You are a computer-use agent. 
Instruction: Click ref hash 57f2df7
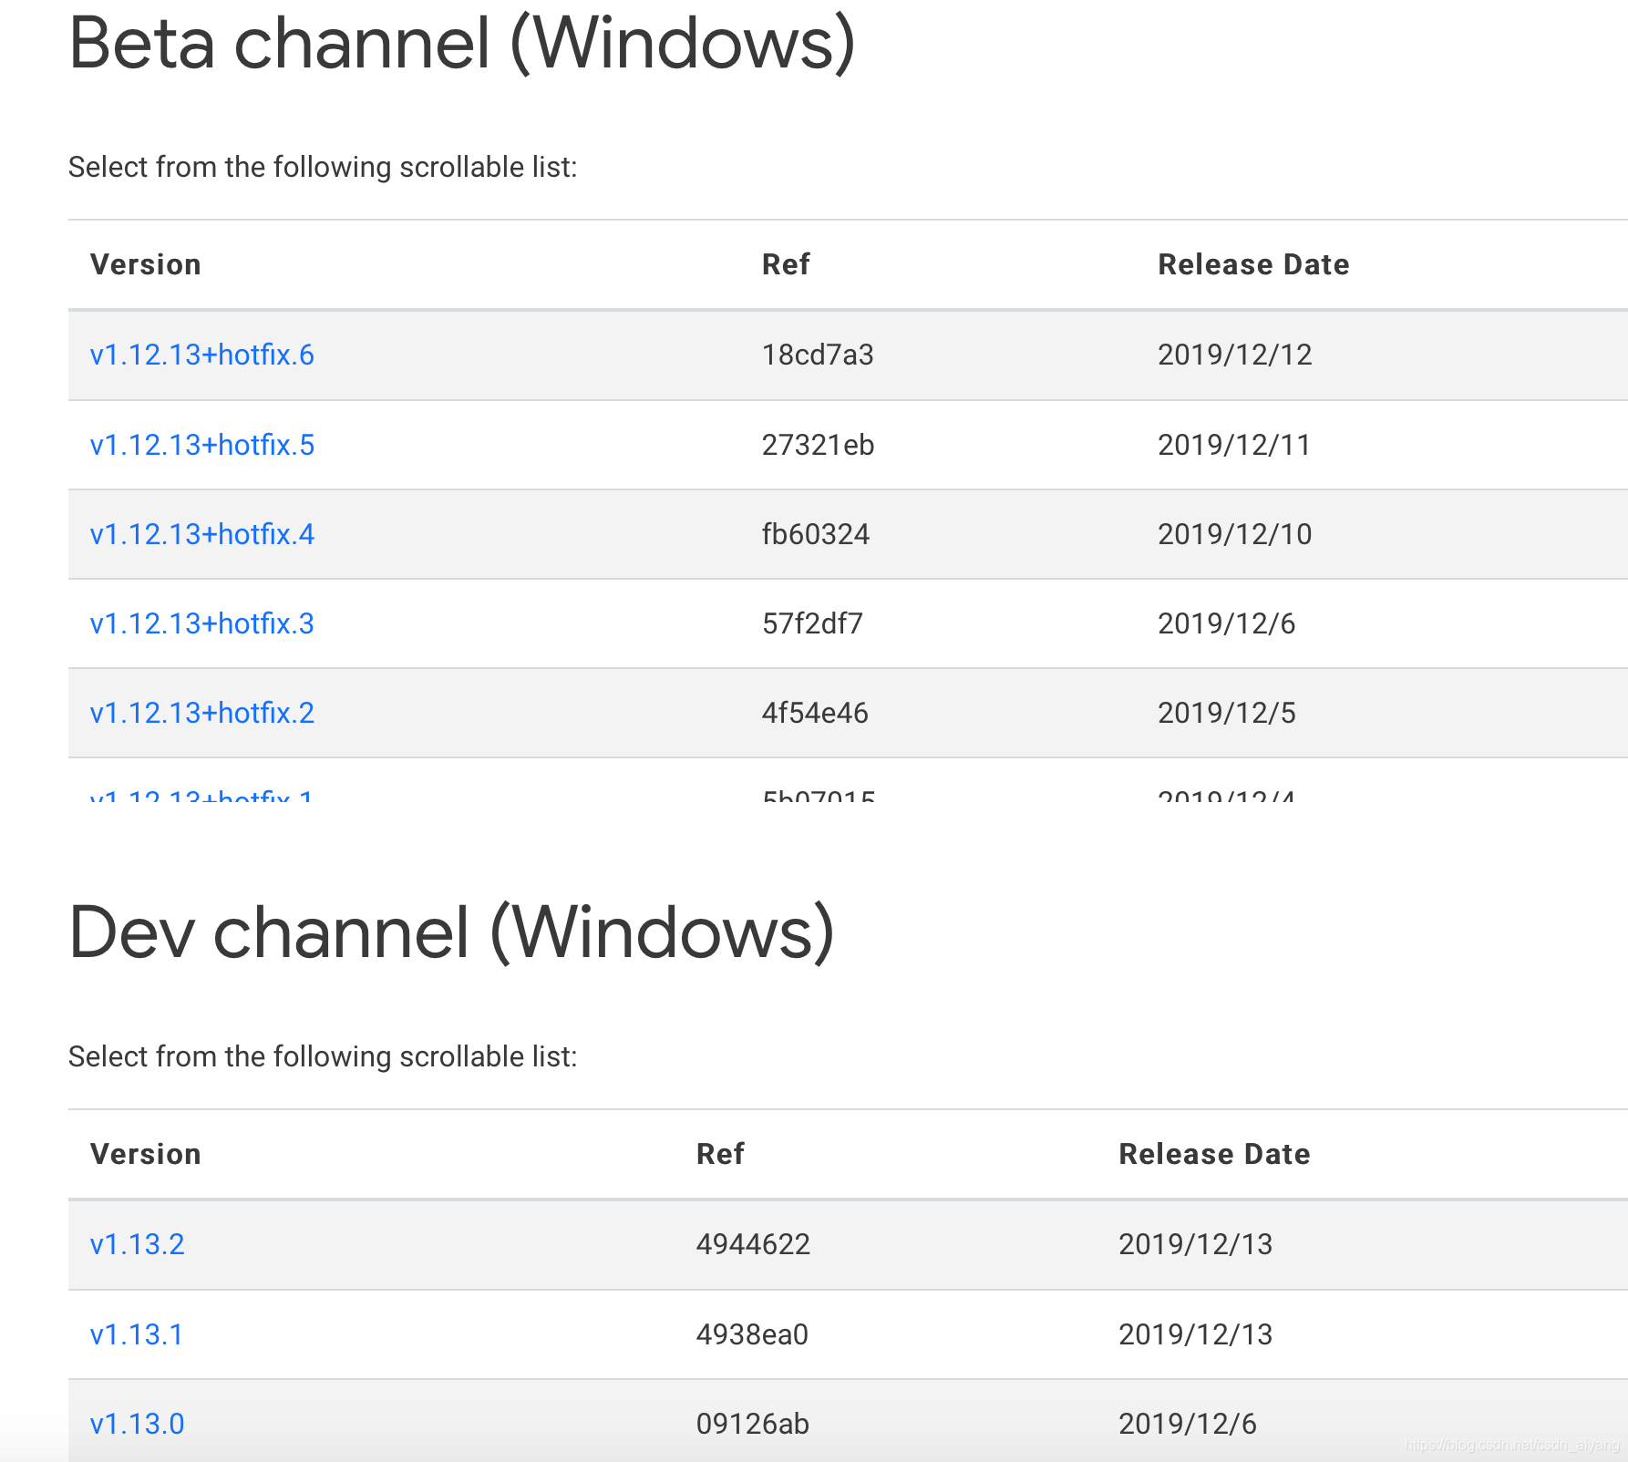(812, 623)
